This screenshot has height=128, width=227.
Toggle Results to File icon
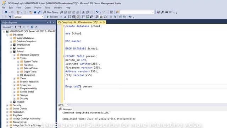point(105,17)
